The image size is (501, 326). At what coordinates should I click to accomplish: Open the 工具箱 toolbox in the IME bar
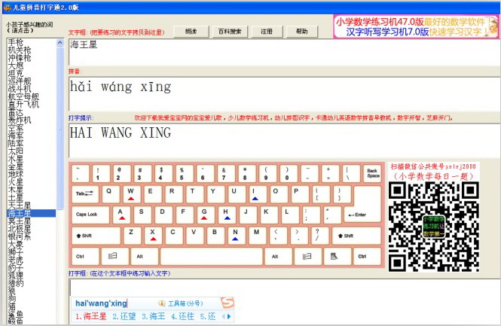[x=181, y=303]
